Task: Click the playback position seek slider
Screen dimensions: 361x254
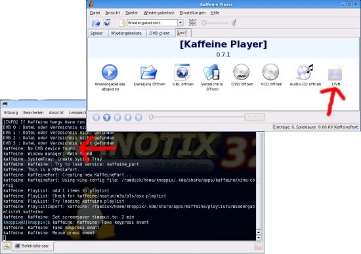Action: click(196, 117)
